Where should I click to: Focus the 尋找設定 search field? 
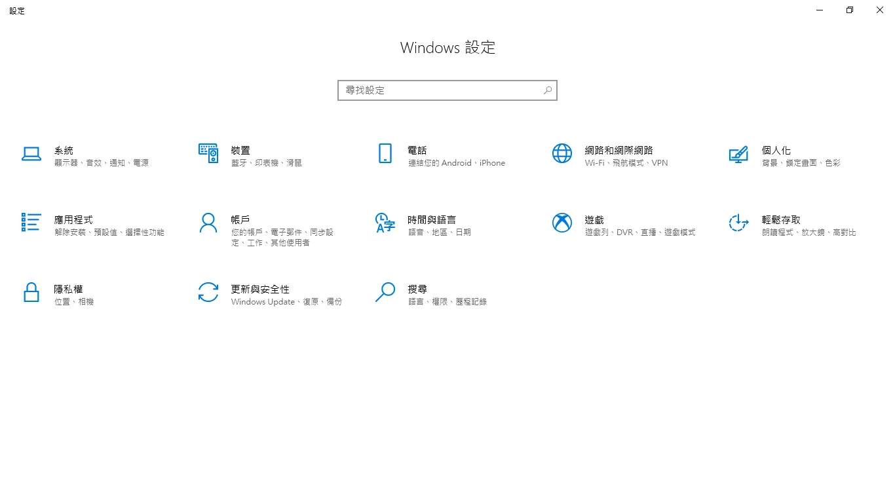[x=447, y=90]
